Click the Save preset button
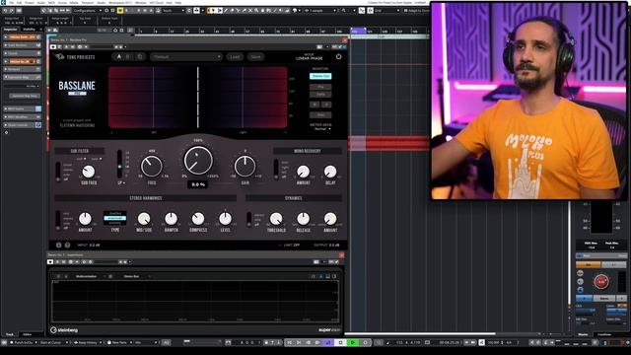Image resolution: width=631 pixels, height=355 pixels. [x=256, y=57]
